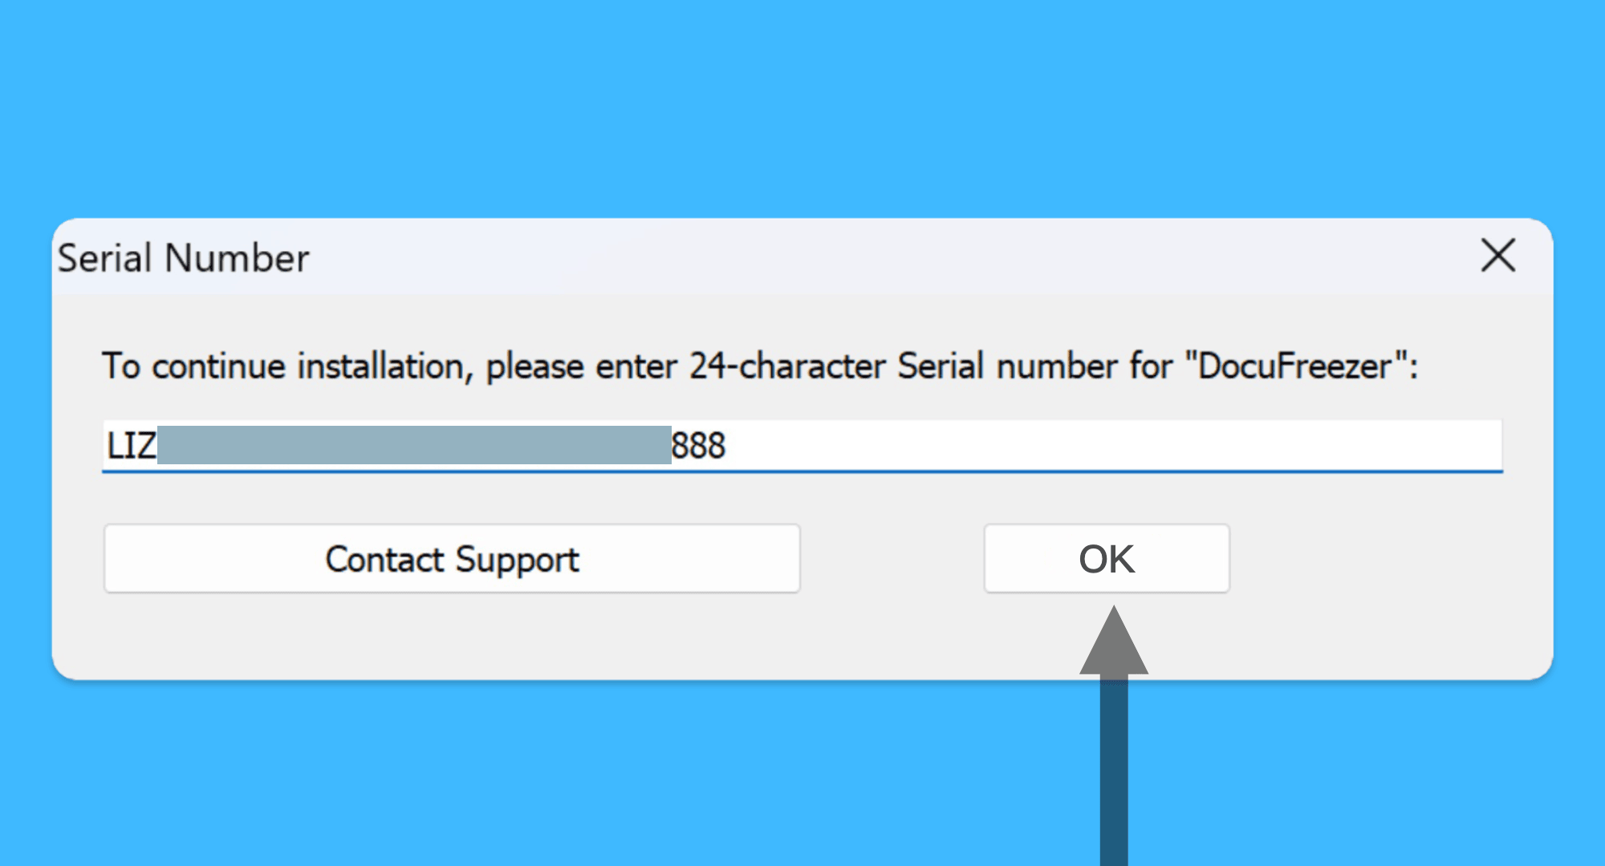Click dialog margin below Contact Support button

(452, 637)
